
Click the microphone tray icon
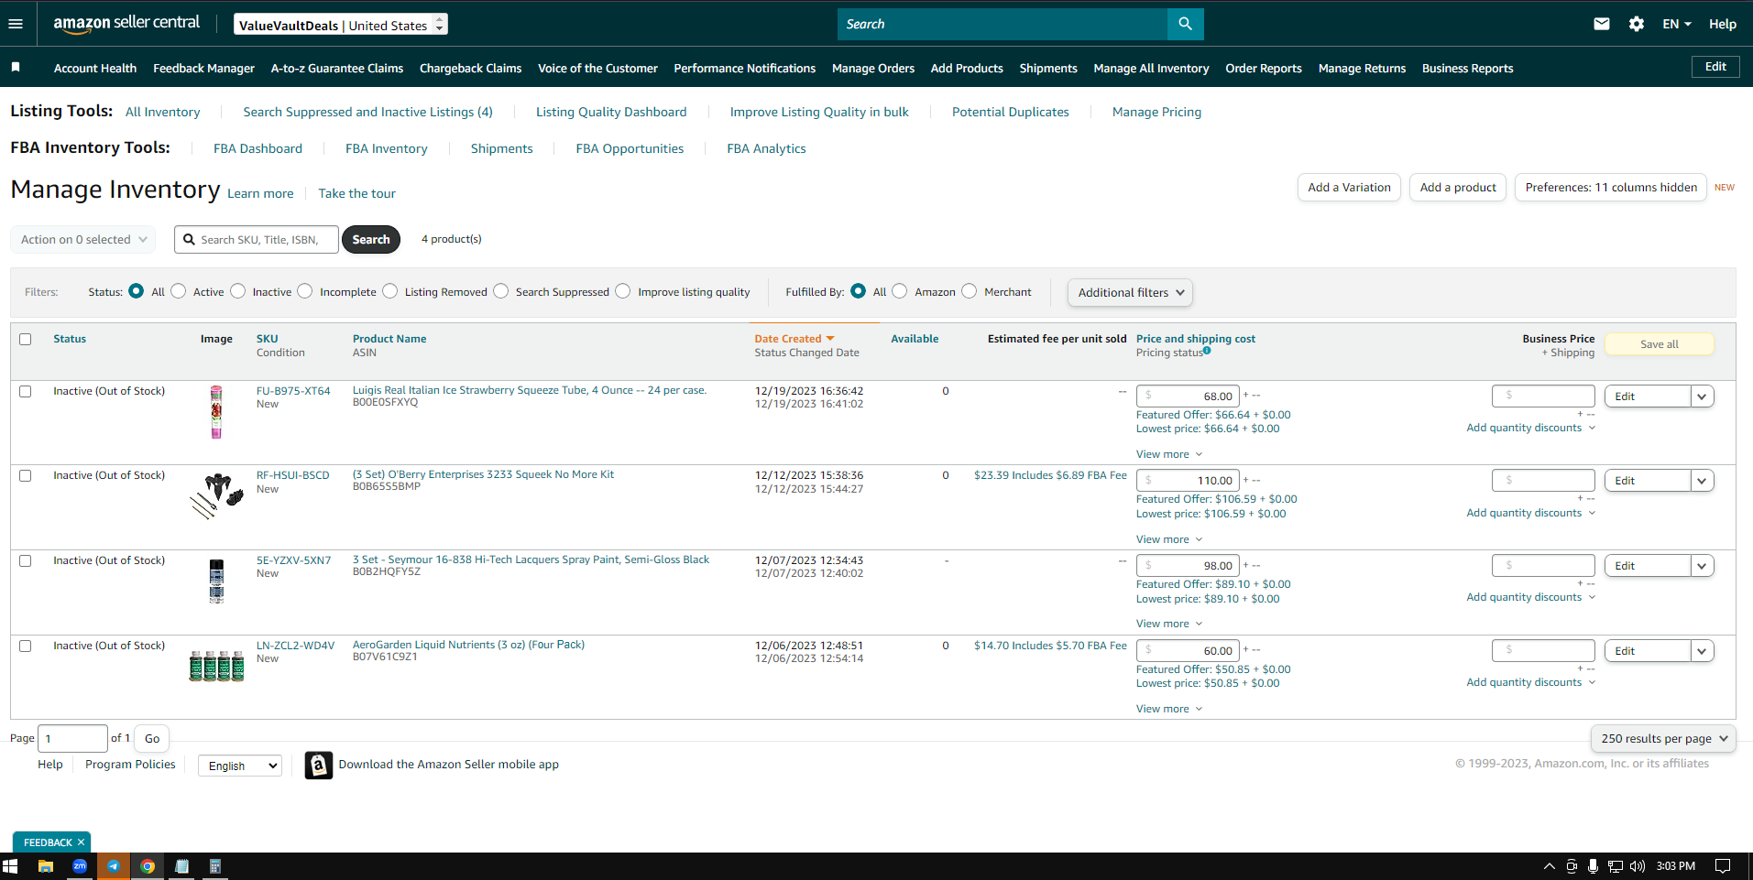coord(1593,866)
